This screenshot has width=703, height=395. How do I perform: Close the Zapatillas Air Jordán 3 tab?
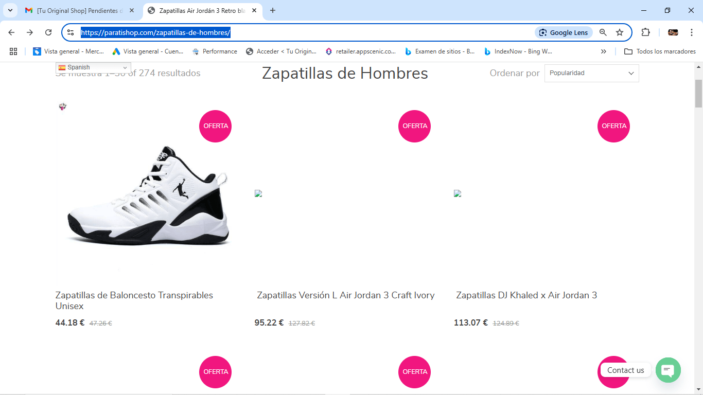click(x=254, y=10)
